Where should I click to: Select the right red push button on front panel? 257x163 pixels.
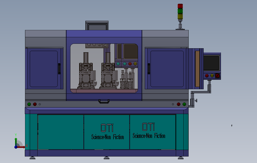click(179, 104)
